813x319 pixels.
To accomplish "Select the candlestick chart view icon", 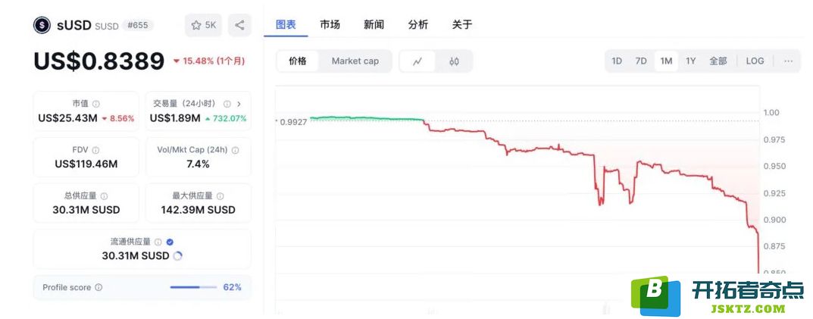I will pyautogui.click(x=454, y=61).
